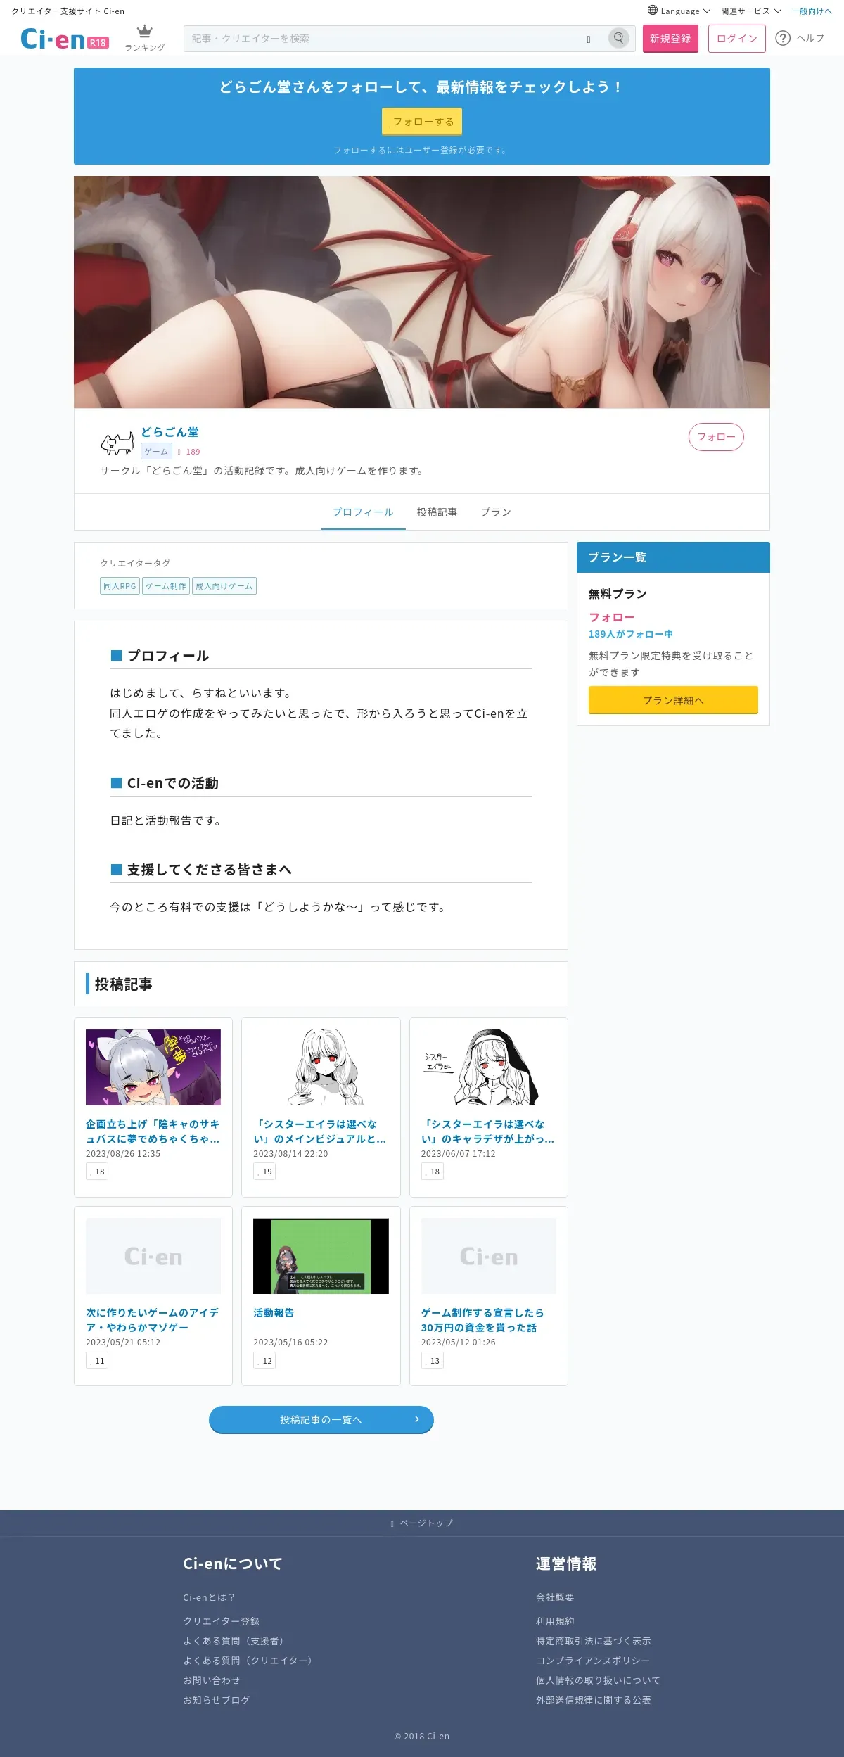The image size is (844, 1757).
Task: Click the 新規登録 button
Action: (670, 39)
